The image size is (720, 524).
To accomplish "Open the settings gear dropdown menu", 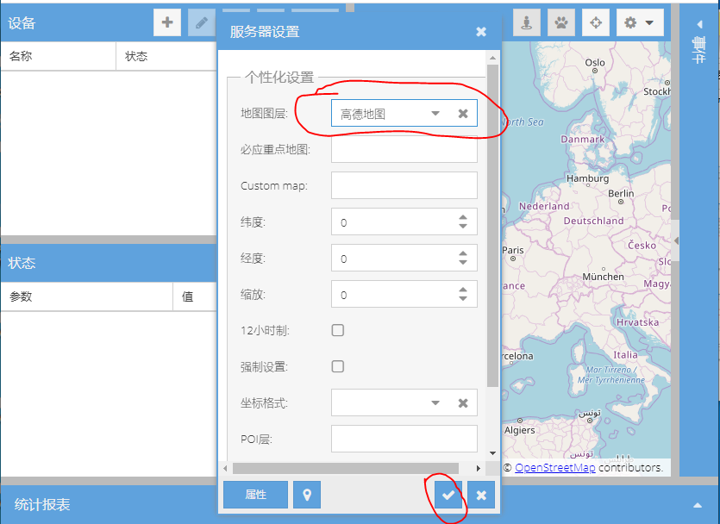I will point(639,22).
